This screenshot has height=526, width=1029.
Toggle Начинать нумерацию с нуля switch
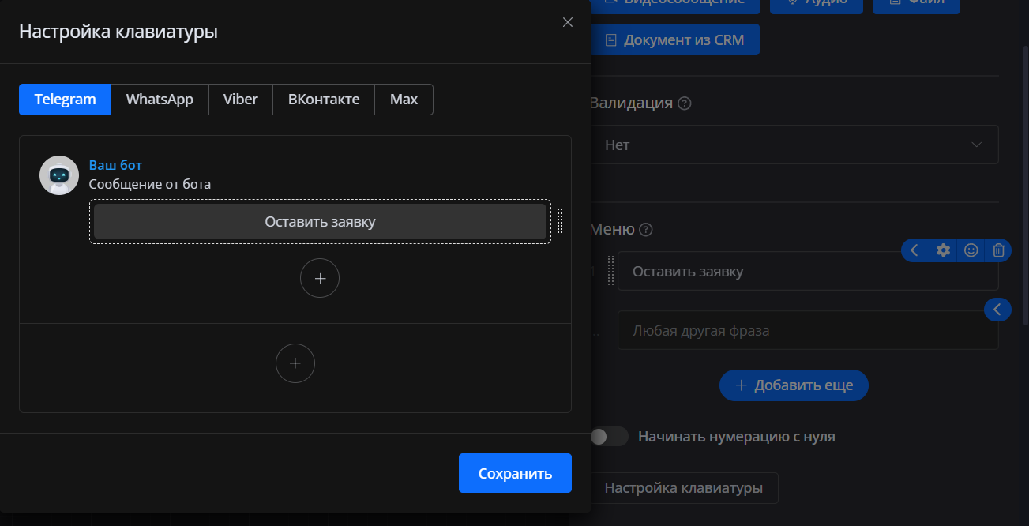pyautogui.click(x=609, y=436)
